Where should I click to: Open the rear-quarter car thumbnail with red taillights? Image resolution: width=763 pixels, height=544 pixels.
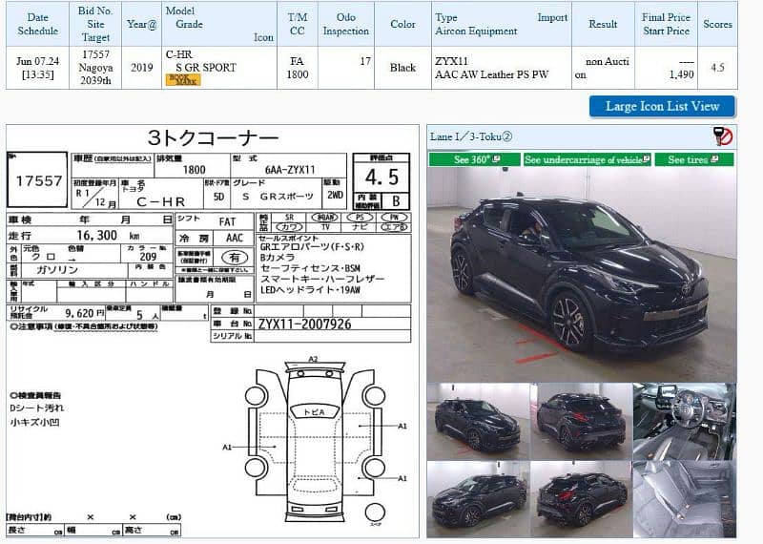coord(582,421)
